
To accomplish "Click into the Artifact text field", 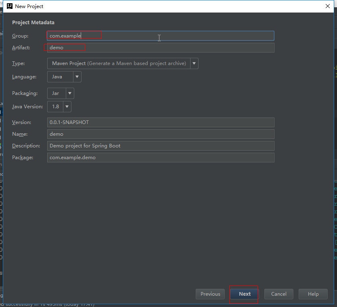I will pyautogui.click(x=160, y=48).
